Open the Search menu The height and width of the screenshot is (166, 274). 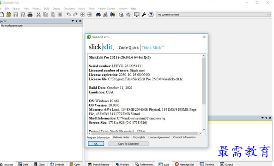coord(16,9)
